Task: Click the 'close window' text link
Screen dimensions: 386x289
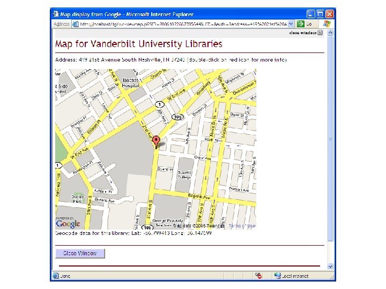Action: pos(302,33)
